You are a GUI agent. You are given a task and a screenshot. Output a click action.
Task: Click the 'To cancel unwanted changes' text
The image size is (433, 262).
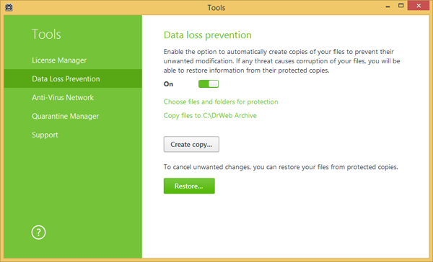point(281,167)
